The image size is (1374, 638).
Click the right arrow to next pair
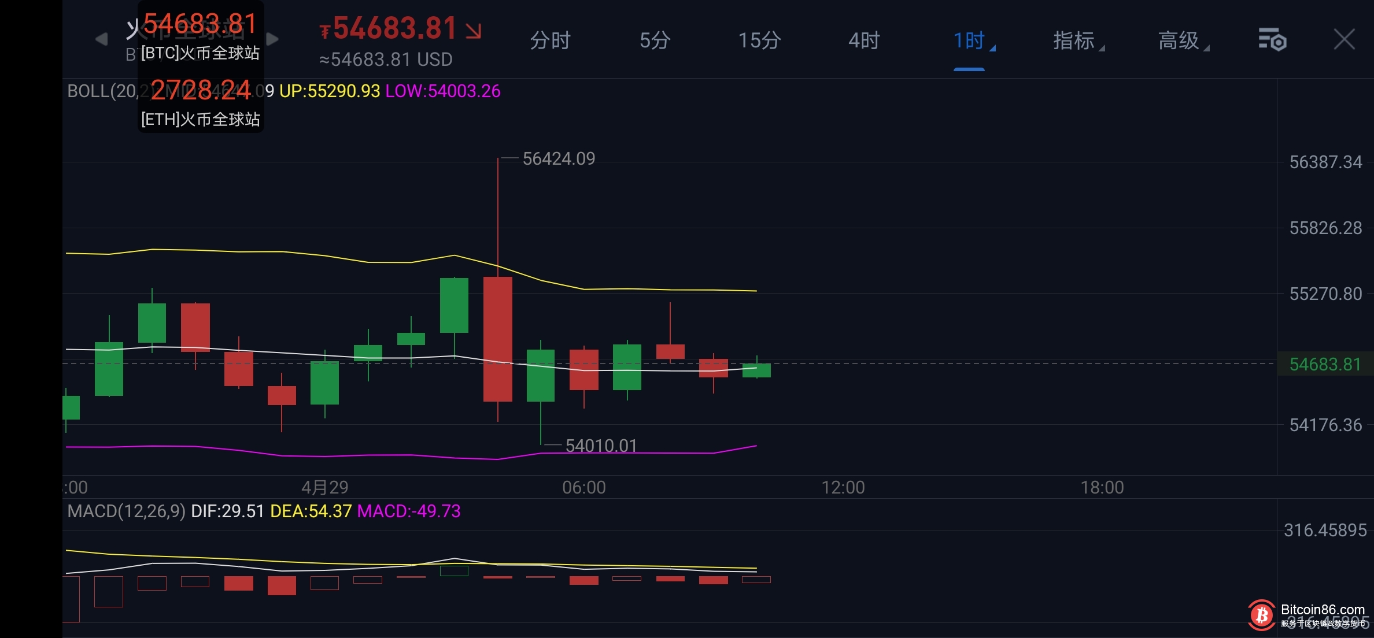point(272,39)
